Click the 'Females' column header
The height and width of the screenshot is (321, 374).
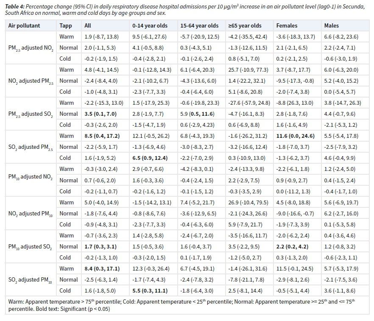[x=287, y=25]
